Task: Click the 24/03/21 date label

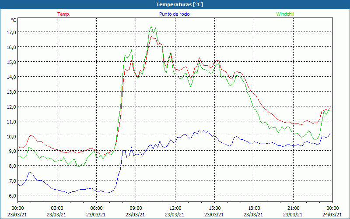Action: click(332, 215)
